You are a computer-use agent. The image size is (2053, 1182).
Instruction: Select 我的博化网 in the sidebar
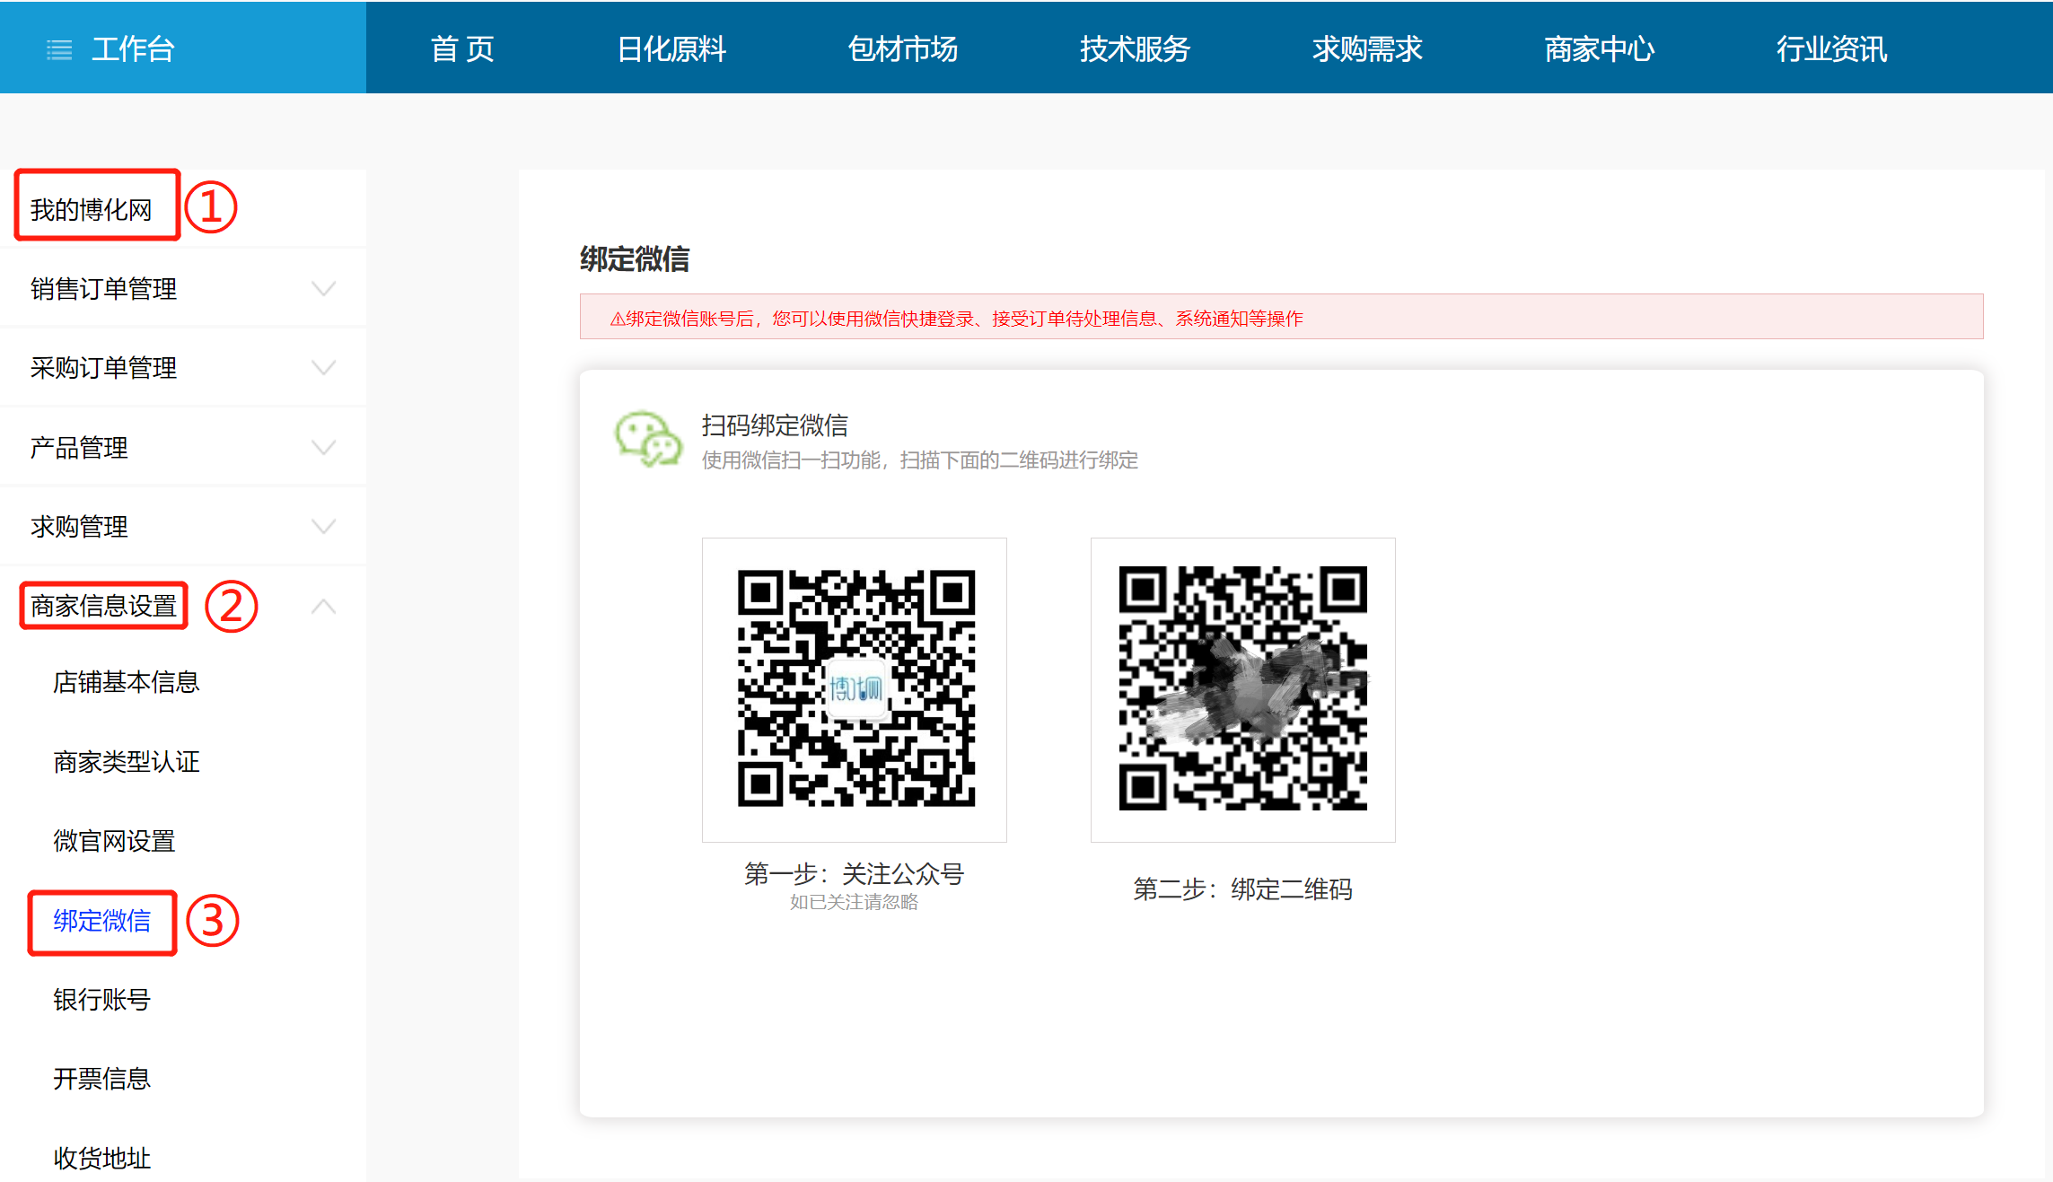tap(92, 209)
